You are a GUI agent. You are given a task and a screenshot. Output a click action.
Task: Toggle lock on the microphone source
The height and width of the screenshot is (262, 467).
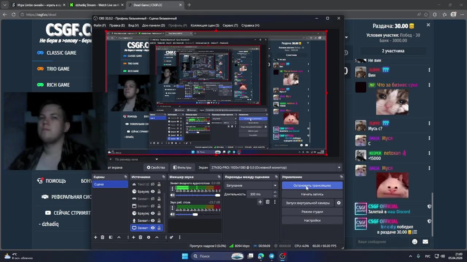(159, 221)
